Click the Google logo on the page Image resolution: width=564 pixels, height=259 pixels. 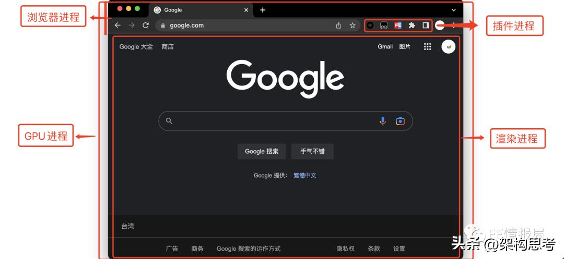285,79
